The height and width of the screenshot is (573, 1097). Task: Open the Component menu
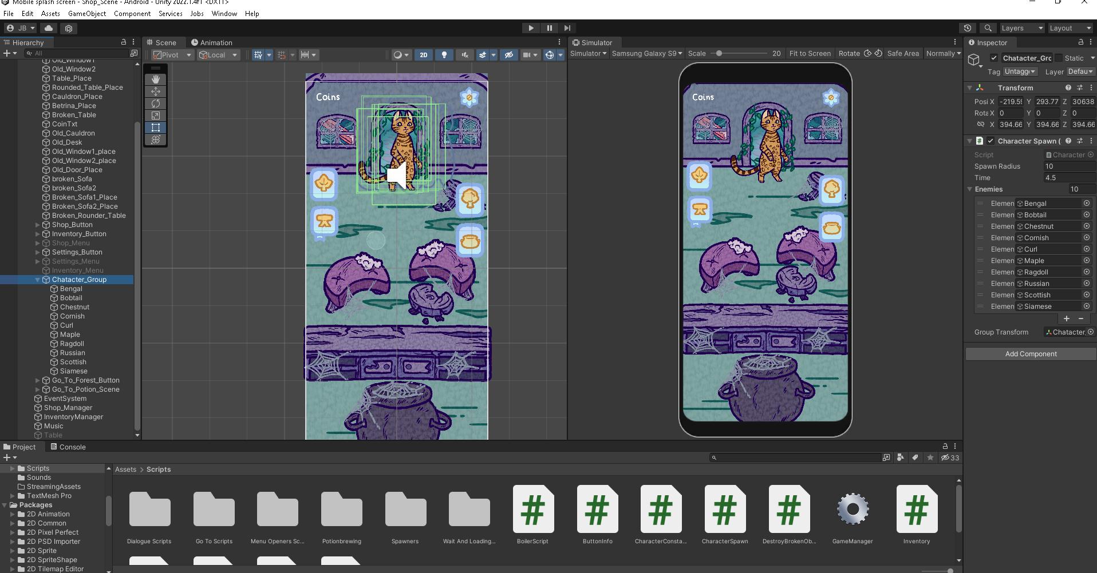[132, 13]
